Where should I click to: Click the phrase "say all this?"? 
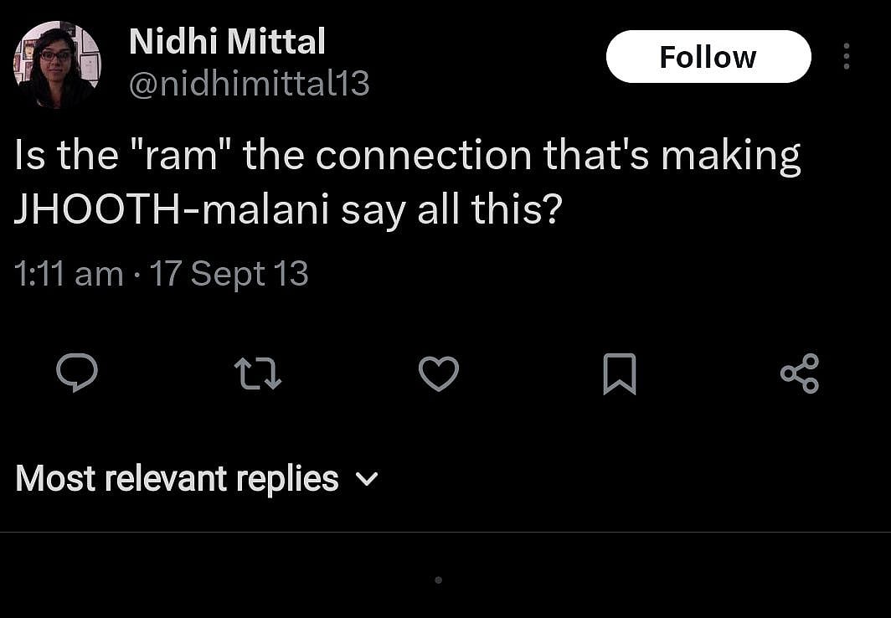451,212
